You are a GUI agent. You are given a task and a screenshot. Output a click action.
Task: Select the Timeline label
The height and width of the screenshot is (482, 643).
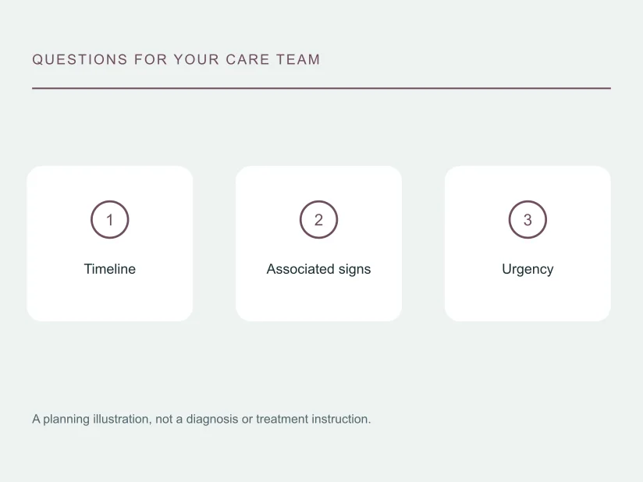pyautogui.click(x=109, y=269)
